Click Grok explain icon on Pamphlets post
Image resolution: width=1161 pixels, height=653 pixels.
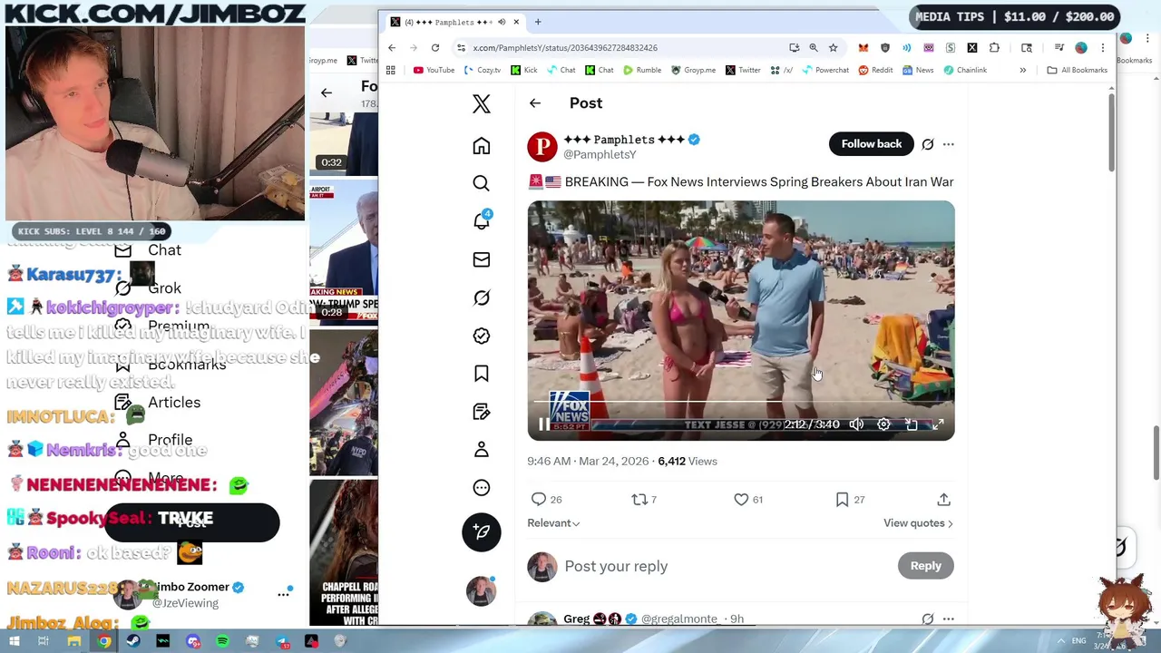(x=928, y=144)
